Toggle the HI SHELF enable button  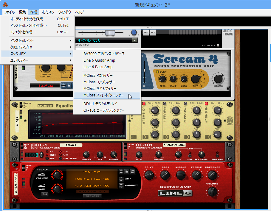click(x=206, y=104)
